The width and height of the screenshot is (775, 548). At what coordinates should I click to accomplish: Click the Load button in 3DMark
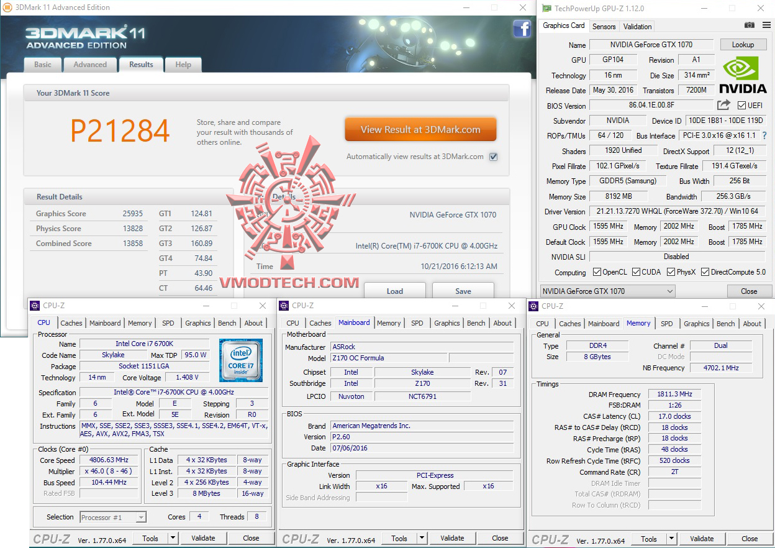pyautogui.click(x=394, y=291)
